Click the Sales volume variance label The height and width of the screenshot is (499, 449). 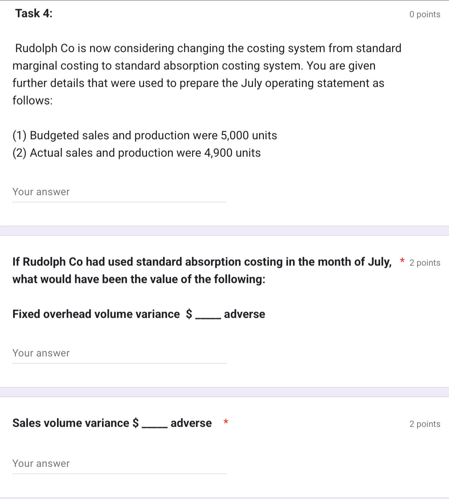(71, 423)
